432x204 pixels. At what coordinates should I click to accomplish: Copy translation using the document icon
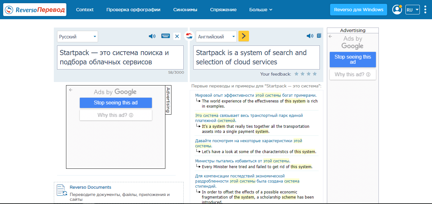[x=319, y=36]
